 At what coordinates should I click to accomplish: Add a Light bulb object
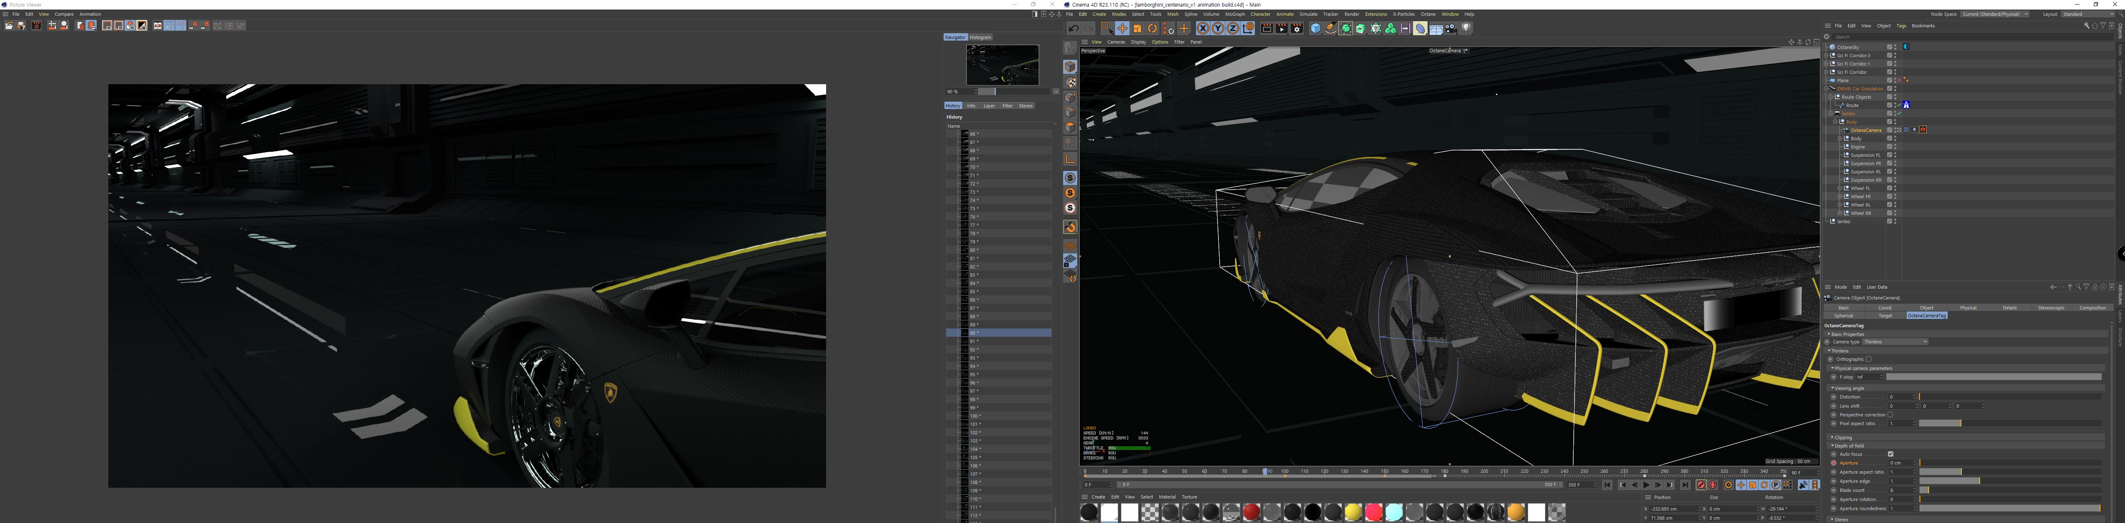click(1467, 28)
